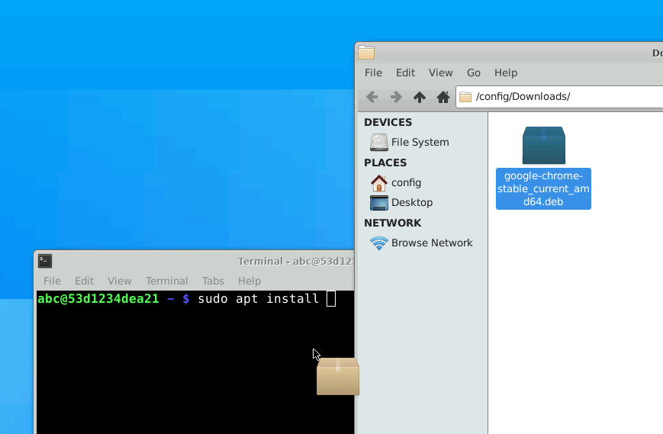663x434 pixels.
Task: Open file manager Help menu
Action: [x=506, y=72]
